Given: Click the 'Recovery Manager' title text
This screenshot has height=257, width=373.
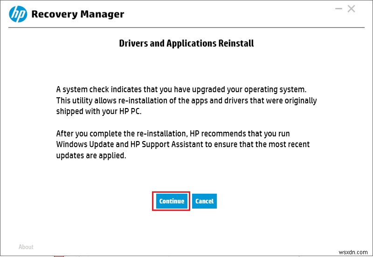Looking at the screenshot, I should (x=78, y=14).
